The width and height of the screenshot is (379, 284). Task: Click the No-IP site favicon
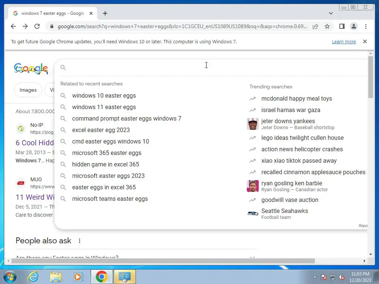pyautogui.click(x=21, y=129)
